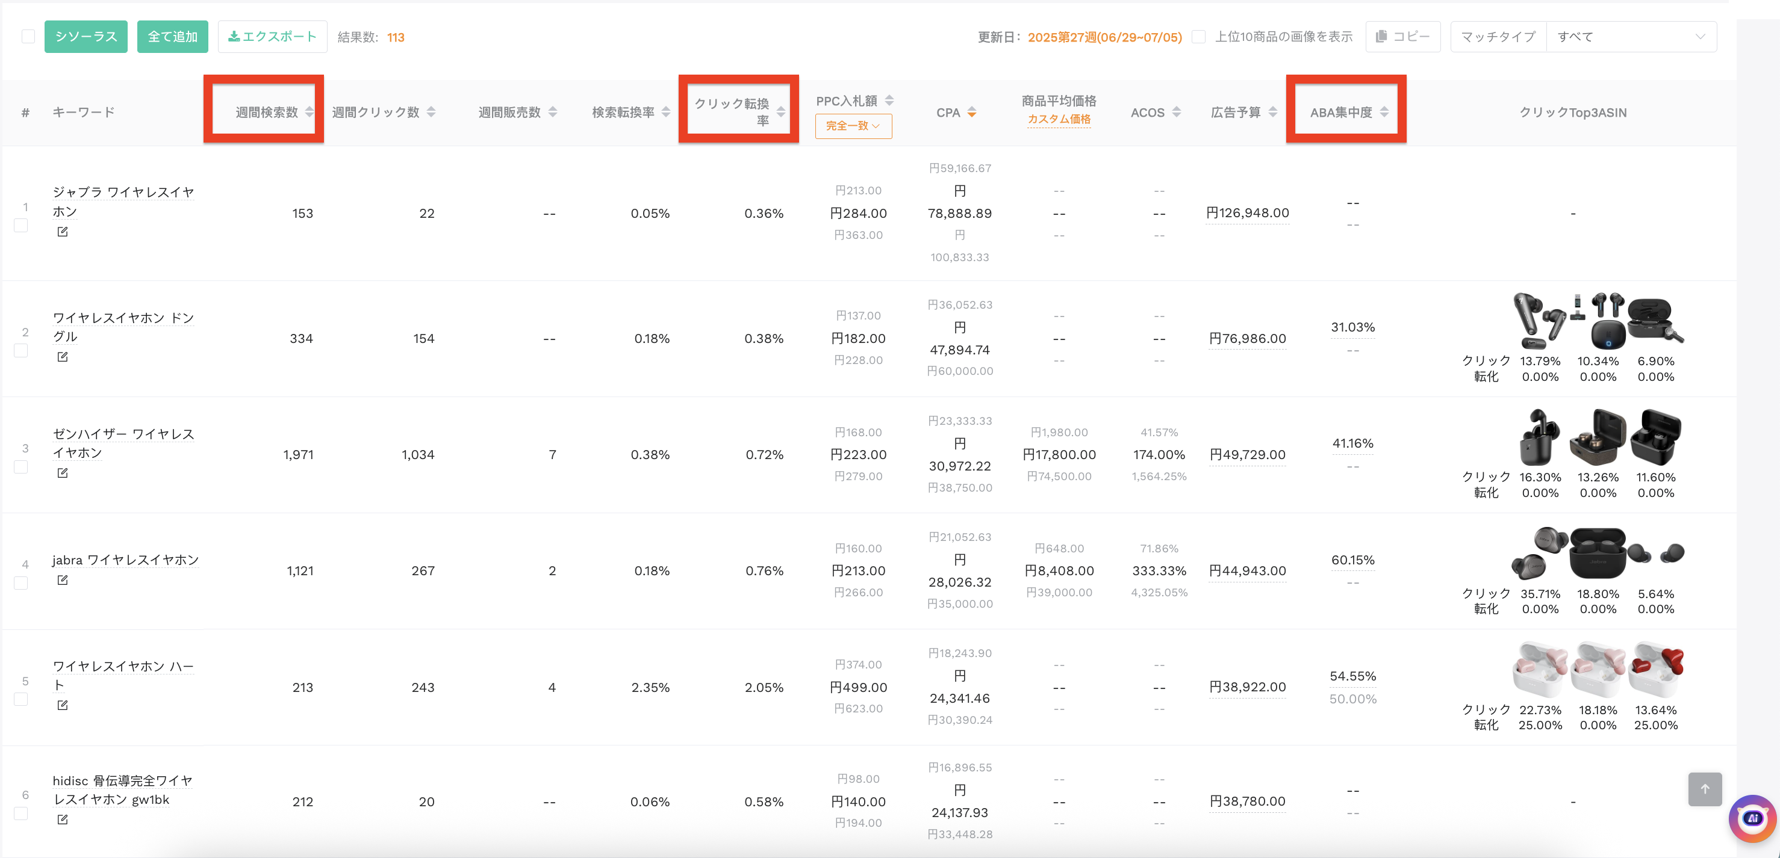Click the コピー button
The width and height of the screenshot is (1780, 858).
click(x=1402, y=37)
